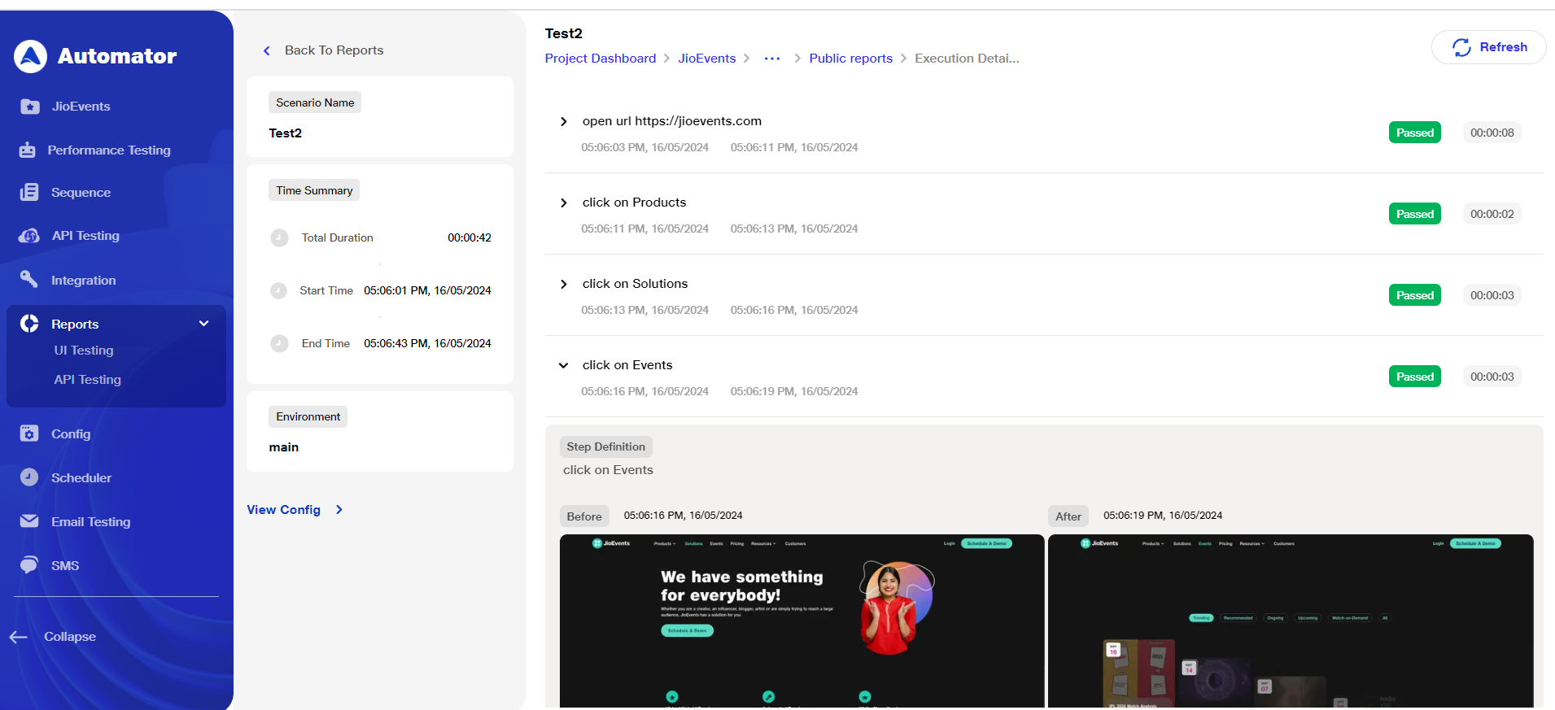Collapse the 'click on Events' step
The height and width of the screenshot is (710, 1555).
coord(563,365)
